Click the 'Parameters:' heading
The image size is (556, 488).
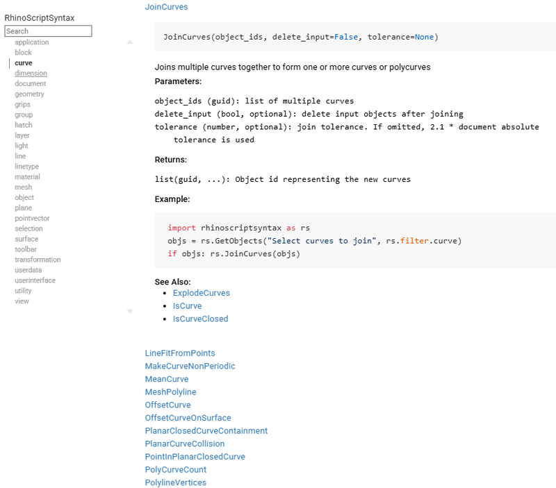tap(178, 81)
